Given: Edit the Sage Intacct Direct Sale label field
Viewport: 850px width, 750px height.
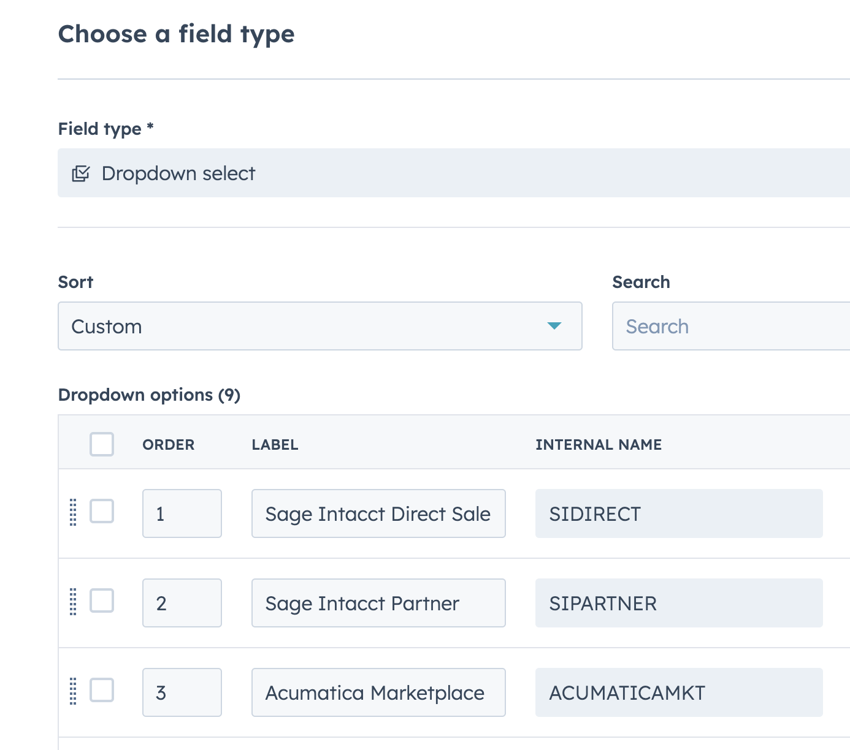Looking at the screenshot, I should (378, 513).
